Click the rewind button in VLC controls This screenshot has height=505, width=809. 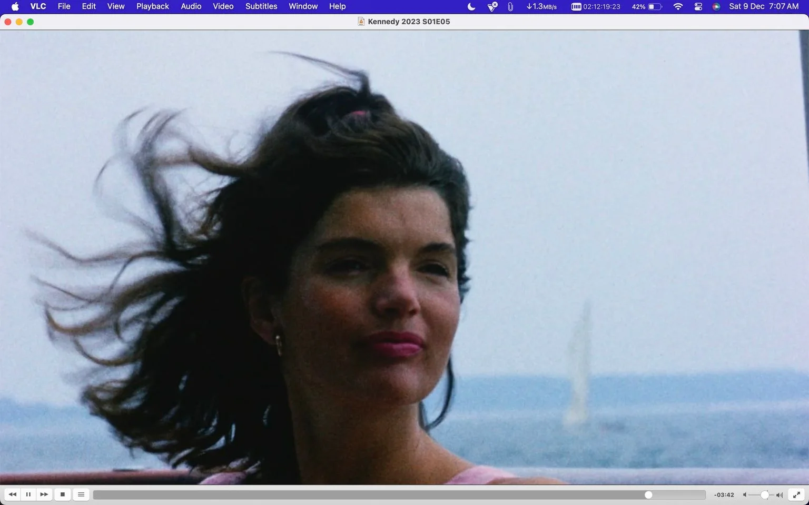(12, 494)
